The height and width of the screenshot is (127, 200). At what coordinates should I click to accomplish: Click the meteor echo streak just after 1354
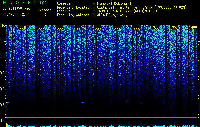point(83,103)
